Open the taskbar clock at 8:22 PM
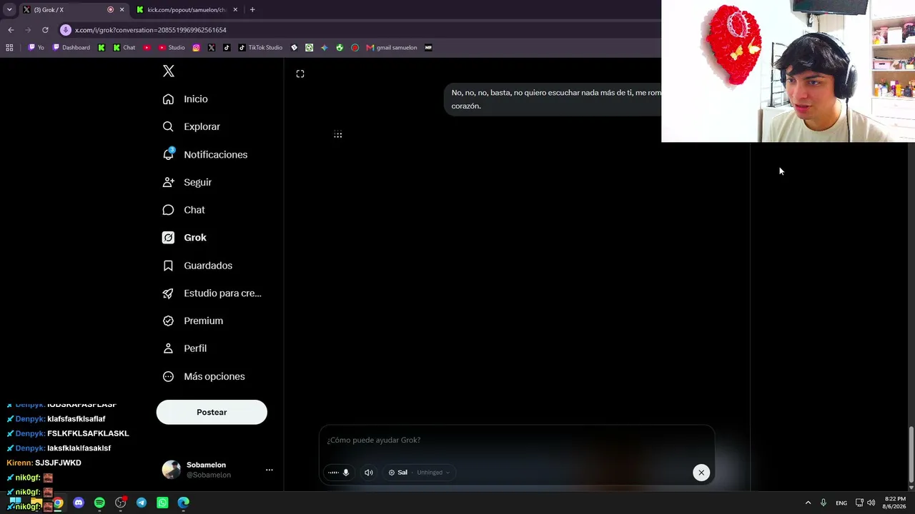Image resolution: width=915 pixels, height=514 pixels. [894, 503]
